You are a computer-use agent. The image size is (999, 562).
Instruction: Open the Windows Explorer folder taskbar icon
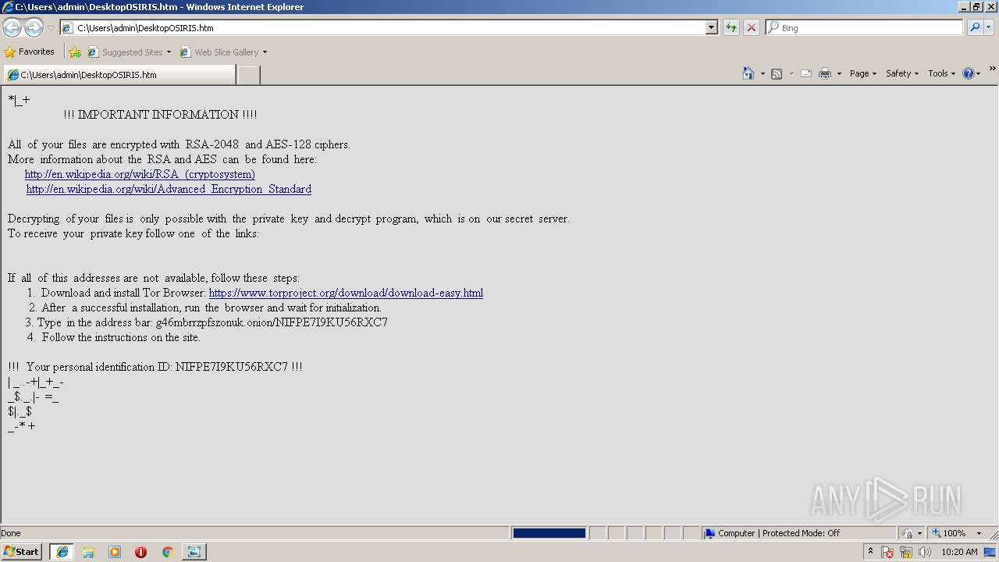point(88,552)
